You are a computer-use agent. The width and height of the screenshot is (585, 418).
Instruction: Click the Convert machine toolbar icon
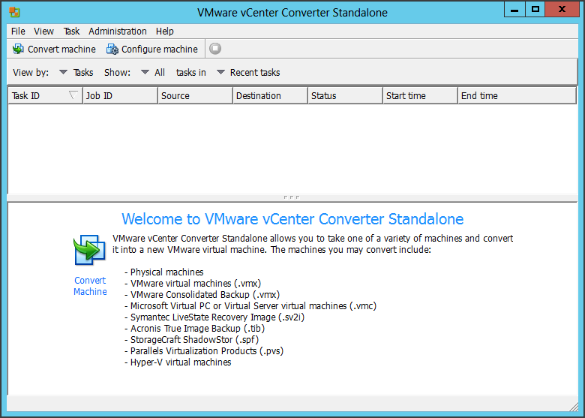pyautogui.click(x=18, y=49)
